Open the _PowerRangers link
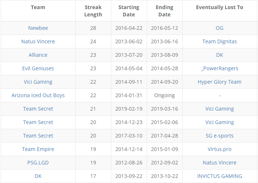 tap(219, 68)
